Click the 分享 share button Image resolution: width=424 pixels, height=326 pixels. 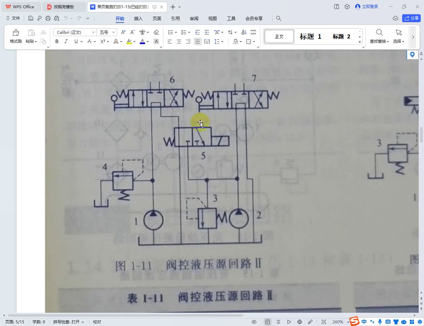tap(411, 18)
